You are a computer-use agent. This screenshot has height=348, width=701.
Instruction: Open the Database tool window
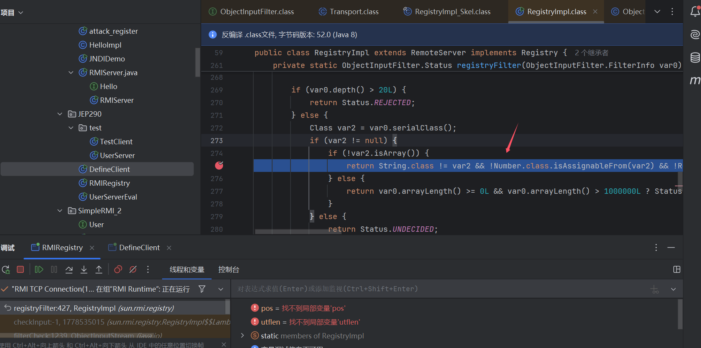[695, 58]
